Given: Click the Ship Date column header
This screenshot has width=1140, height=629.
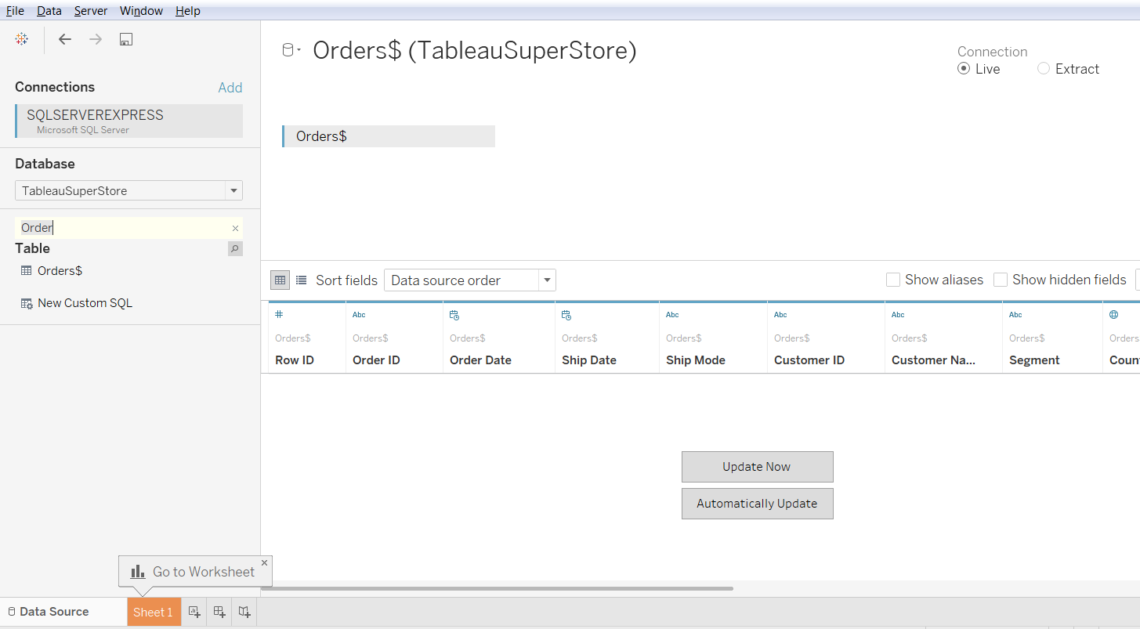Looking at the screenshot, I should 589,360.
